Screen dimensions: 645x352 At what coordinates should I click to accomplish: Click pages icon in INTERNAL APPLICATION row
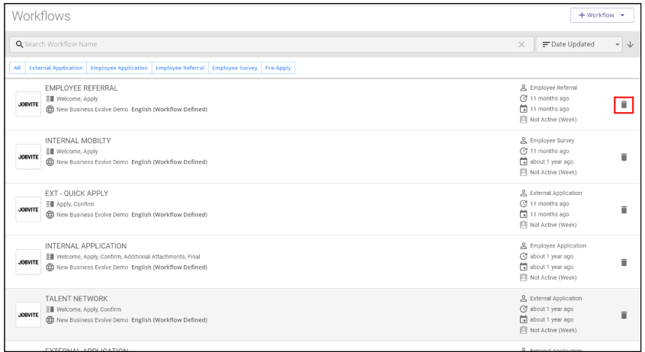(x=50, y=257)
